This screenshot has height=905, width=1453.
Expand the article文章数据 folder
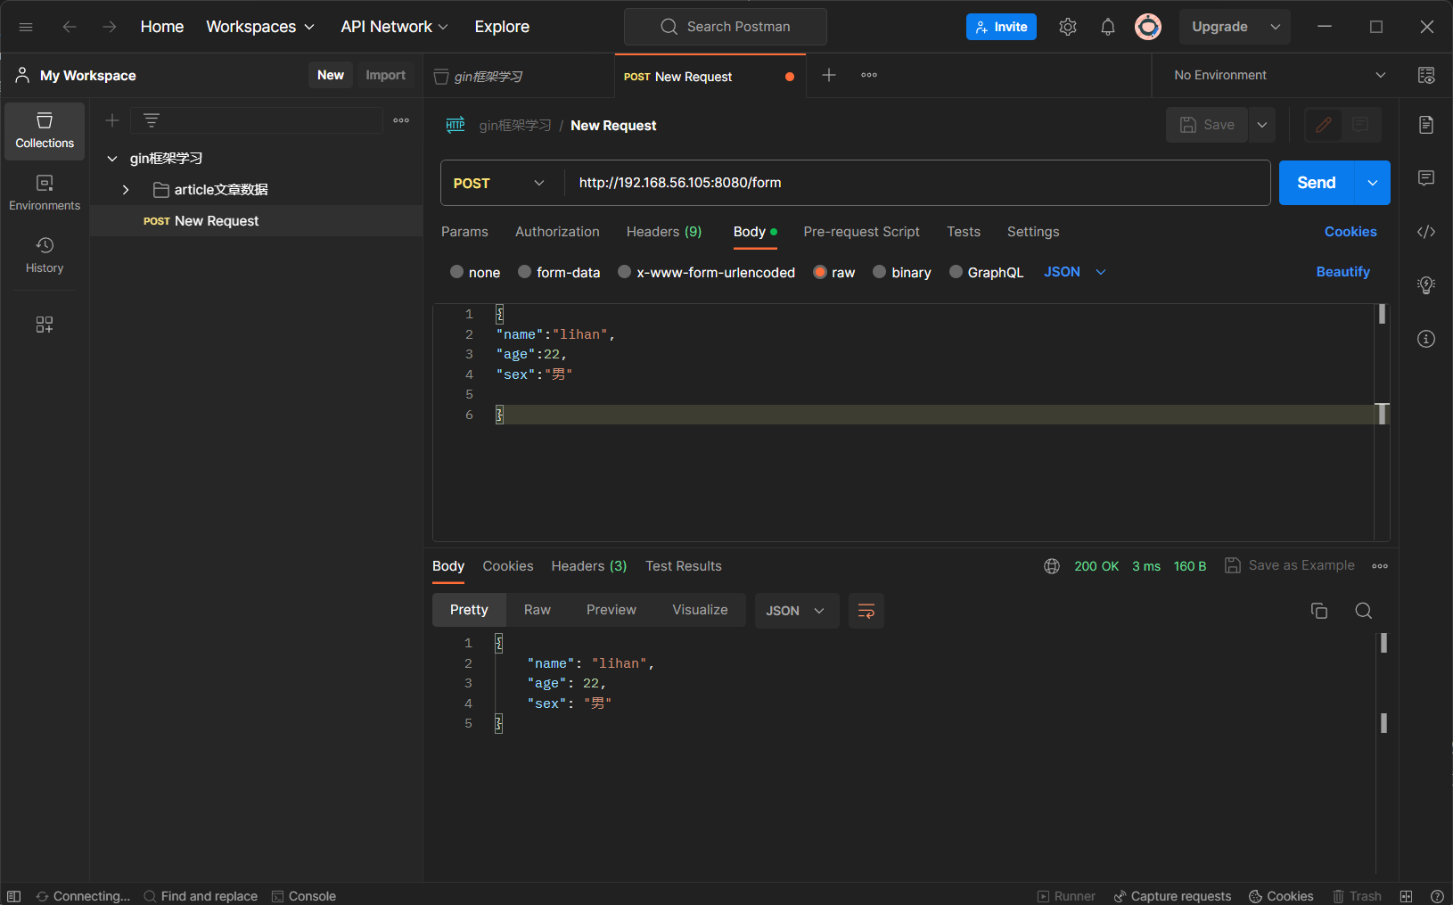tap(126, 190)
